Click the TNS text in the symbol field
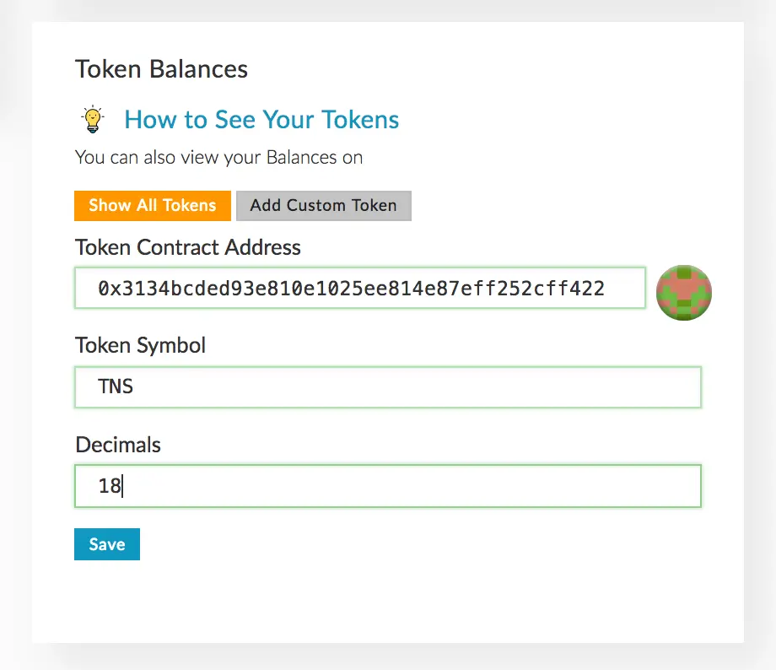This screenshot has height=670, width=776. pyautogui.click(x=116, y=387)
